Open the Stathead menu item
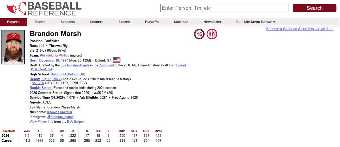340x147 pixels. click(x=181, y=22)
